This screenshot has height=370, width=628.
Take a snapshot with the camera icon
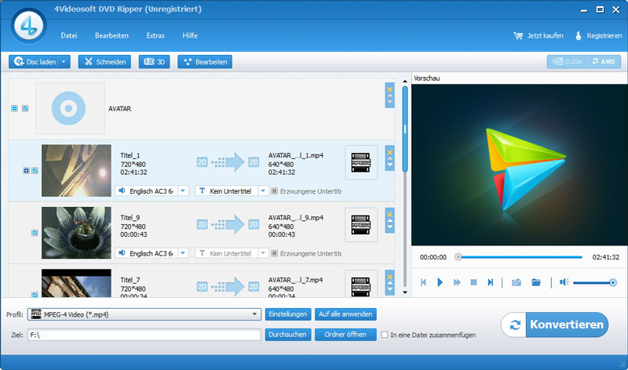pos(516,282)
